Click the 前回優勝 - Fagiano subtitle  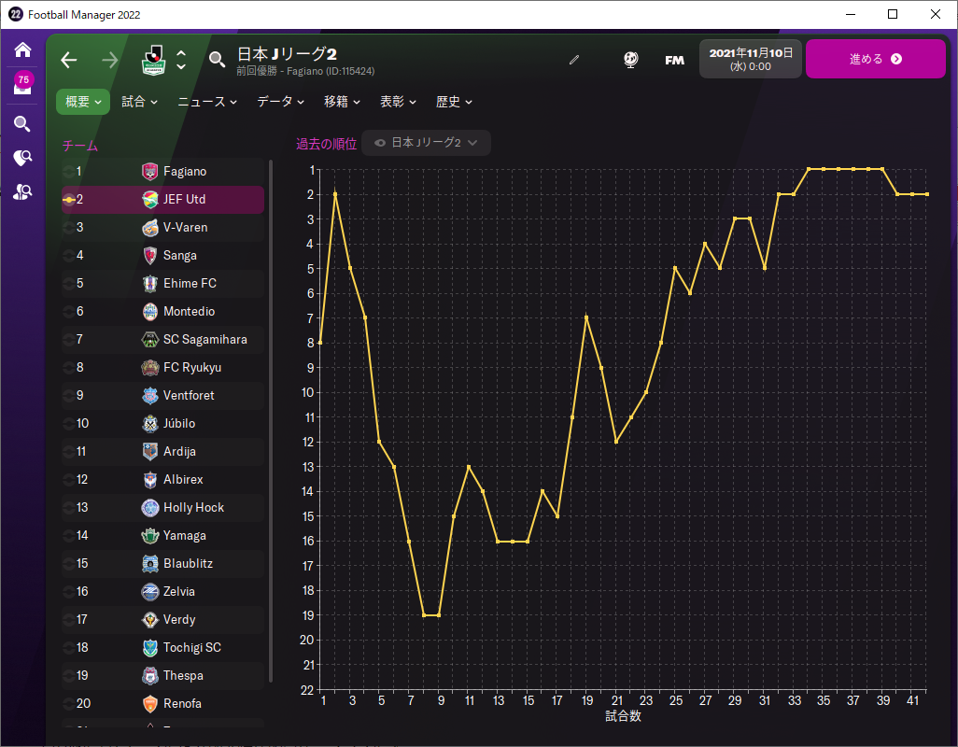[x=305, y=72]
